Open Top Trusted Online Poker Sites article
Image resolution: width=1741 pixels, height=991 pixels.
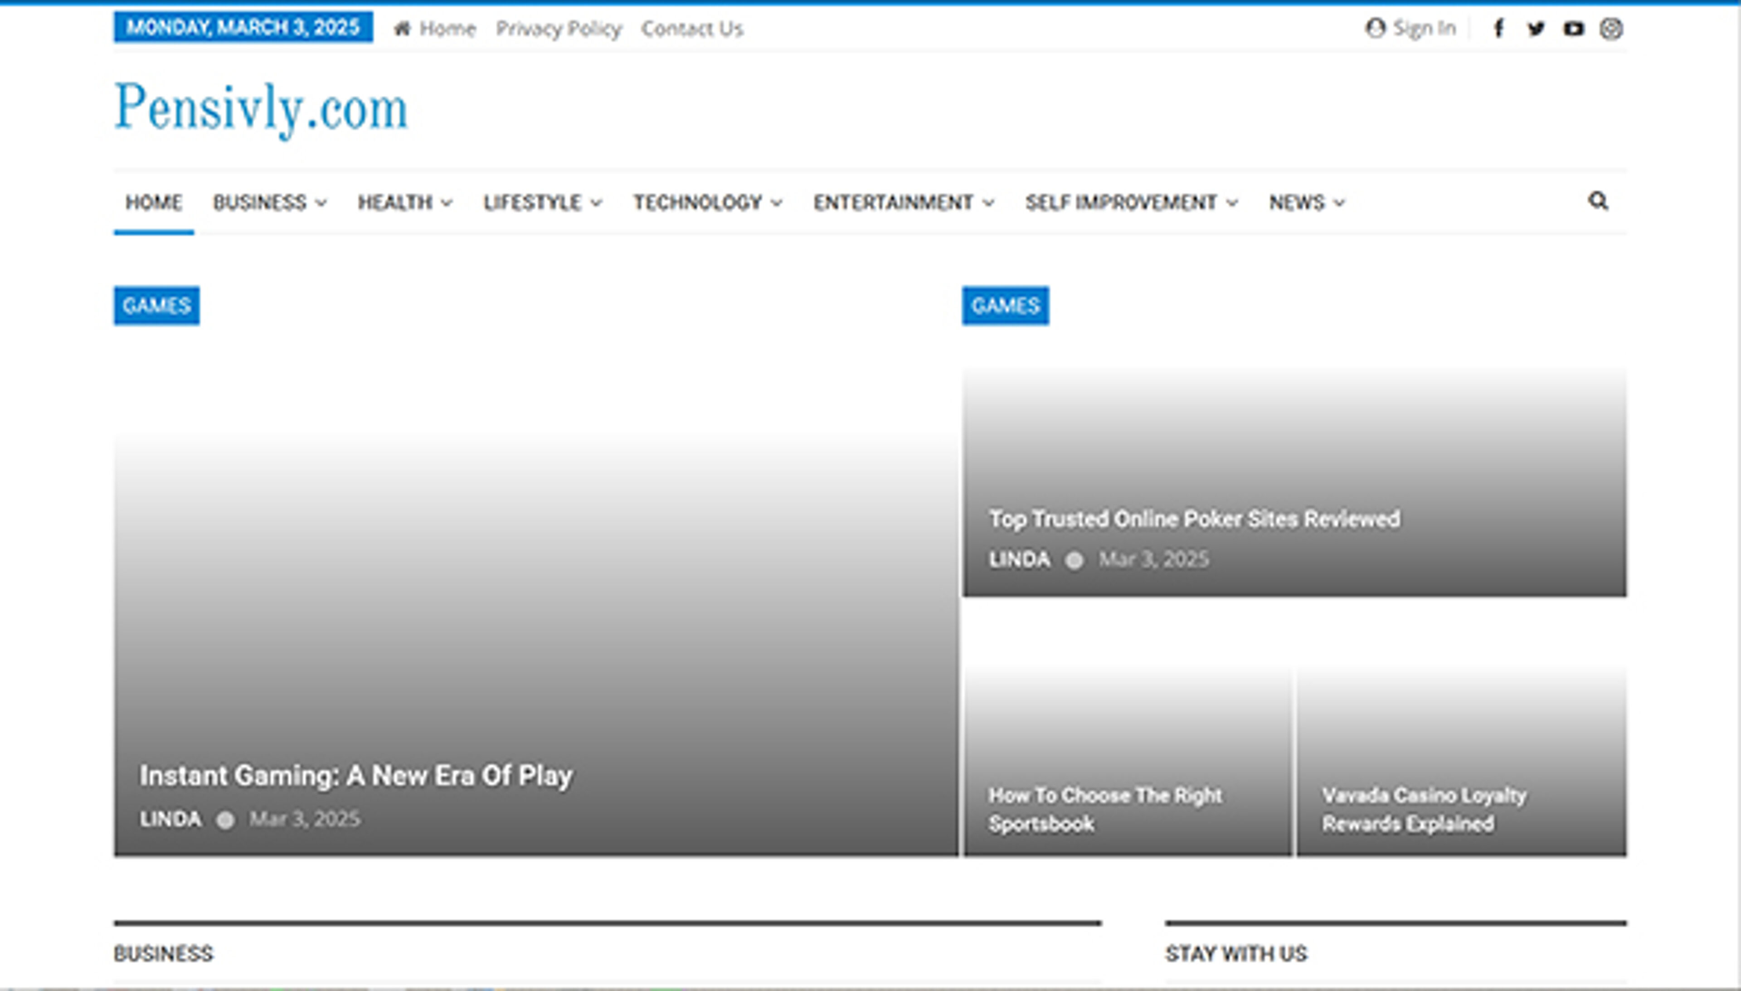click(1194, 520)
